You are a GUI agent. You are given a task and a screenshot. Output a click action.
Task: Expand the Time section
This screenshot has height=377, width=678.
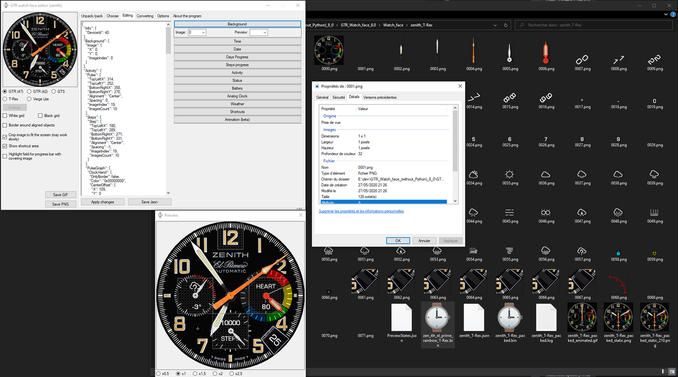(237, 41)
